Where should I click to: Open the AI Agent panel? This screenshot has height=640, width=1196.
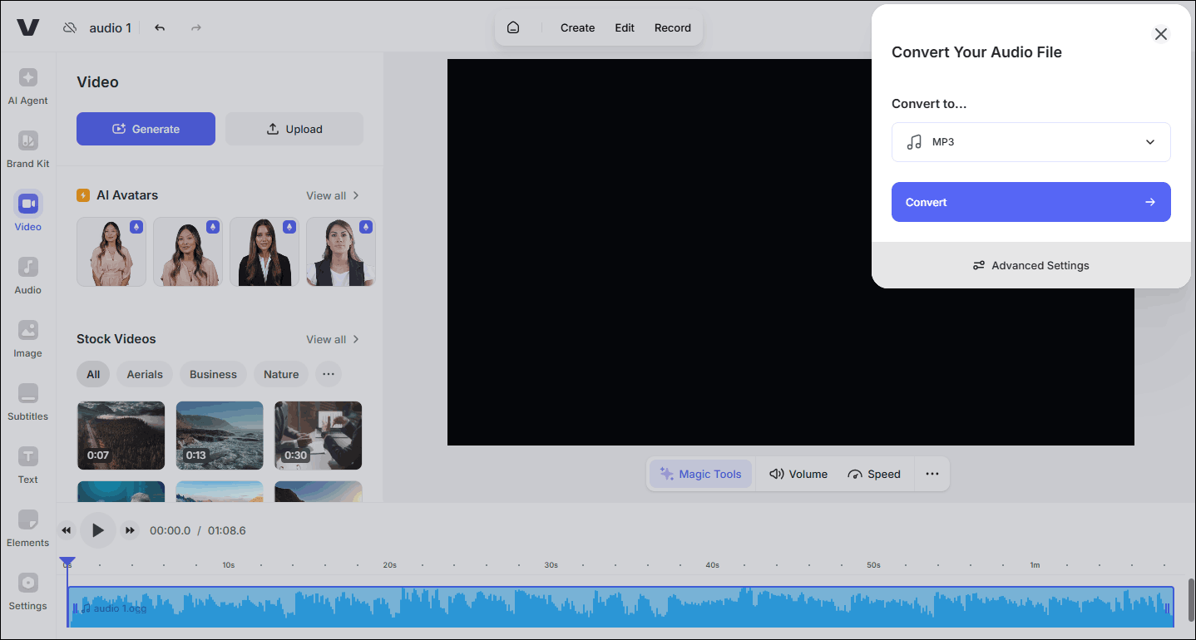[27, 86]
